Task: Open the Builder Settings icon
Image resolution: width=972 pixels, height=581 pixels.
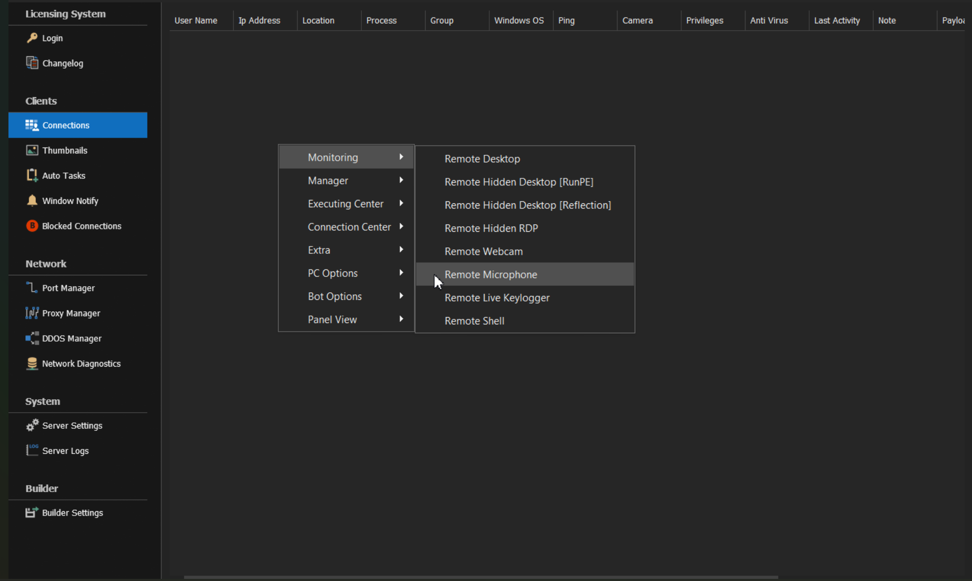Action: (x=32, y=512)
